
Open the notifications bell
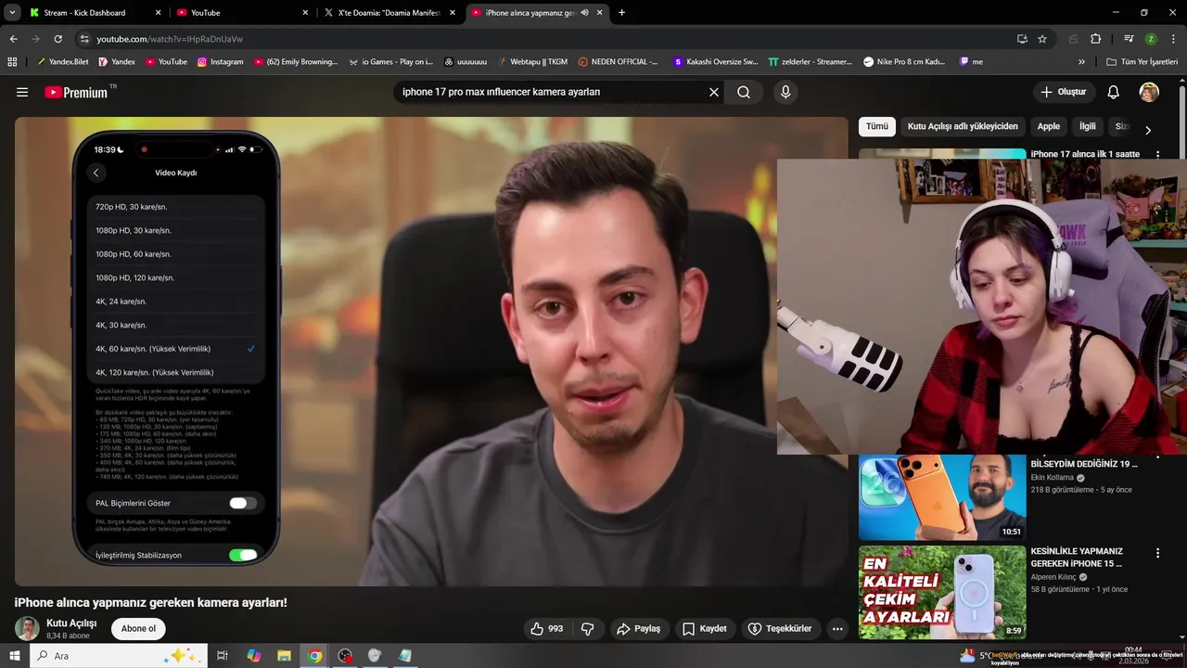[1114, 92]
